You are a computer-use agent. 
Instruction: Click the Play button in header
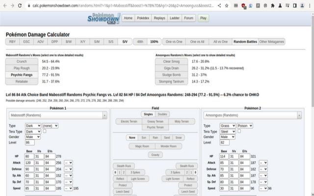203,18
